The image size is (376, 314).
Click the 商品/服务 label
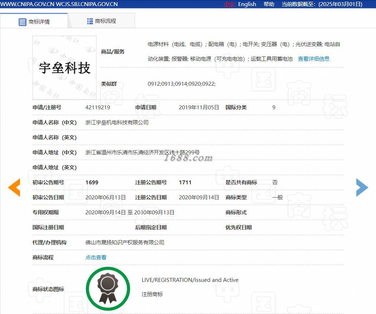click(x=113, y=52)
